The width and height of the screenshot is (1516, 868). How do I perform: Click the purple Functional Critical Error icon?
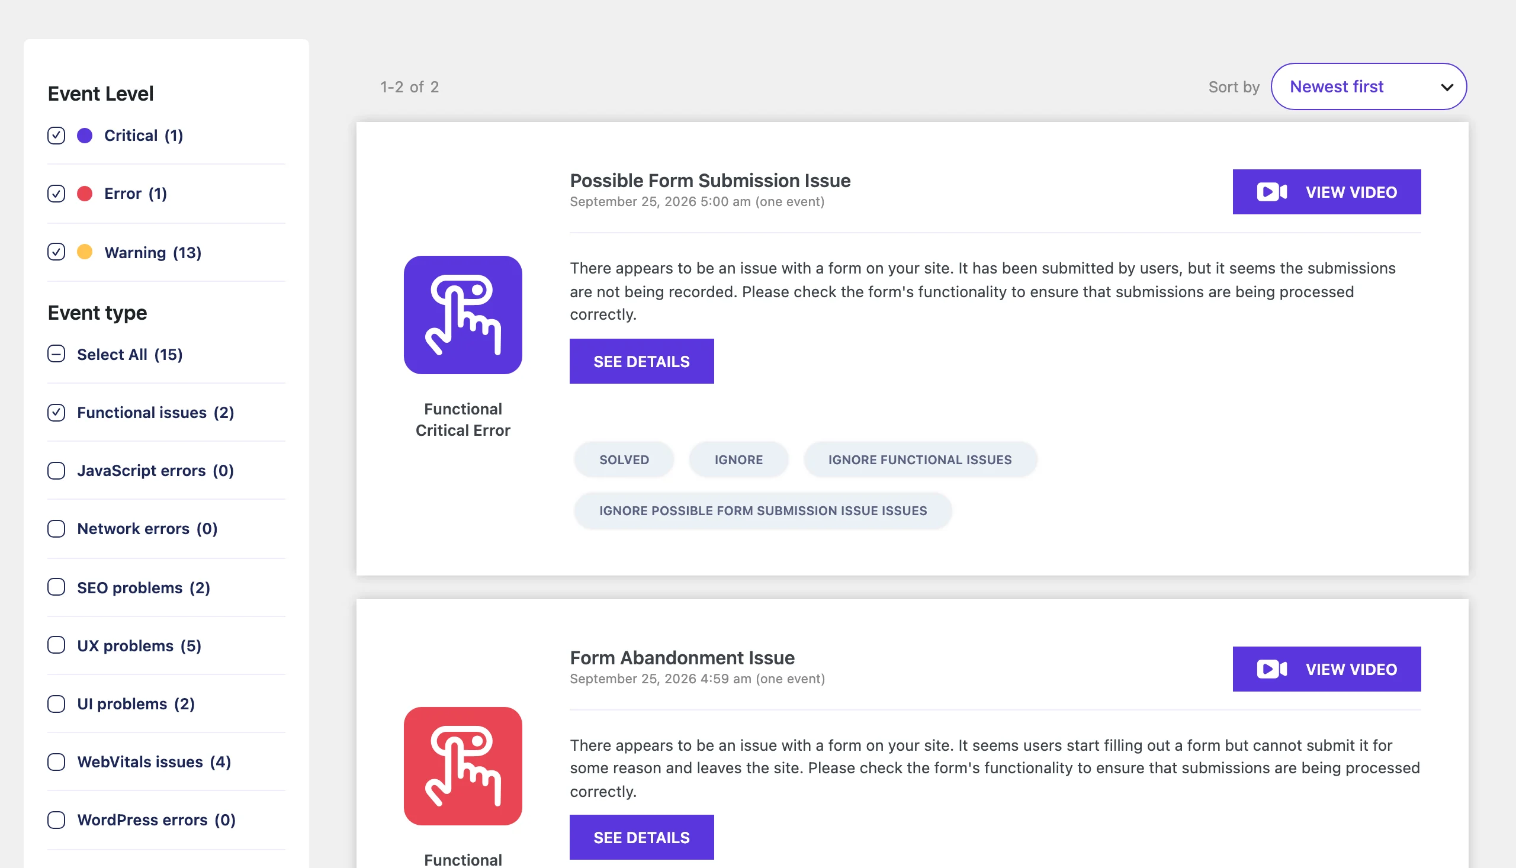pyautogui.click(x=462, y=315)
